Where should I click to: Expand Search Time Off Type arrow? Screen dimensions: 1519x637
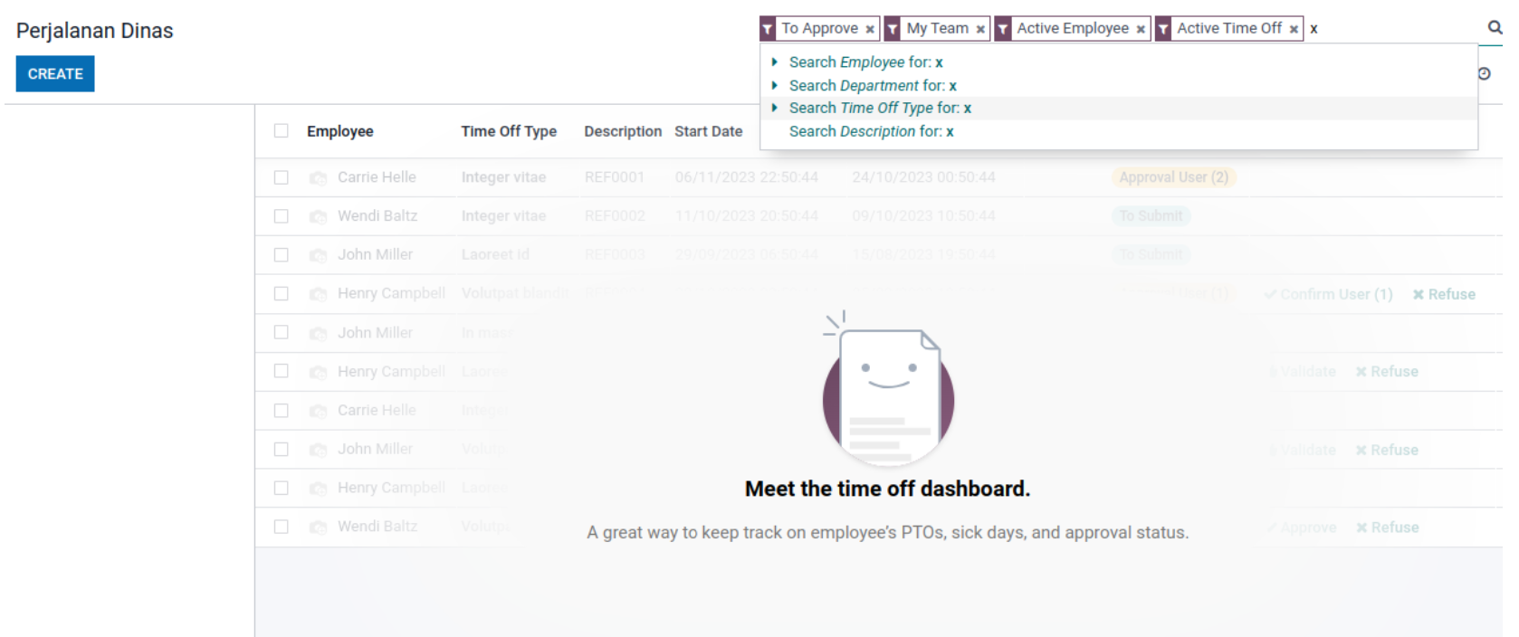(x=774, y=108)
